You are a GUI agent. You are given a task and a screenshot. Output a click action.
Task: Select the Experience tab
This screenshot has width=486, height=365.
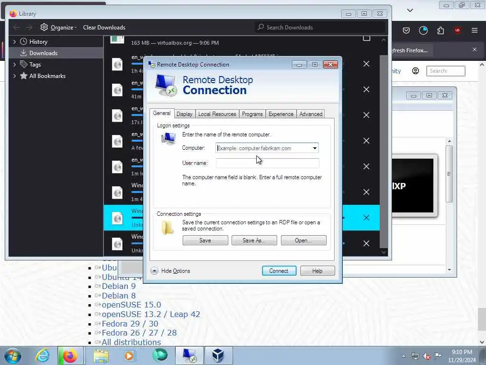click(x=281, y=114)
